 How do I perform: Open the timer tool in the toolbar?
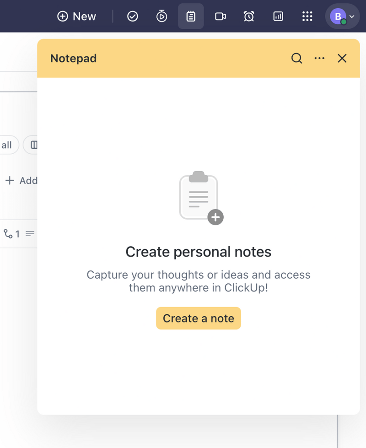(x=161, y=16)
